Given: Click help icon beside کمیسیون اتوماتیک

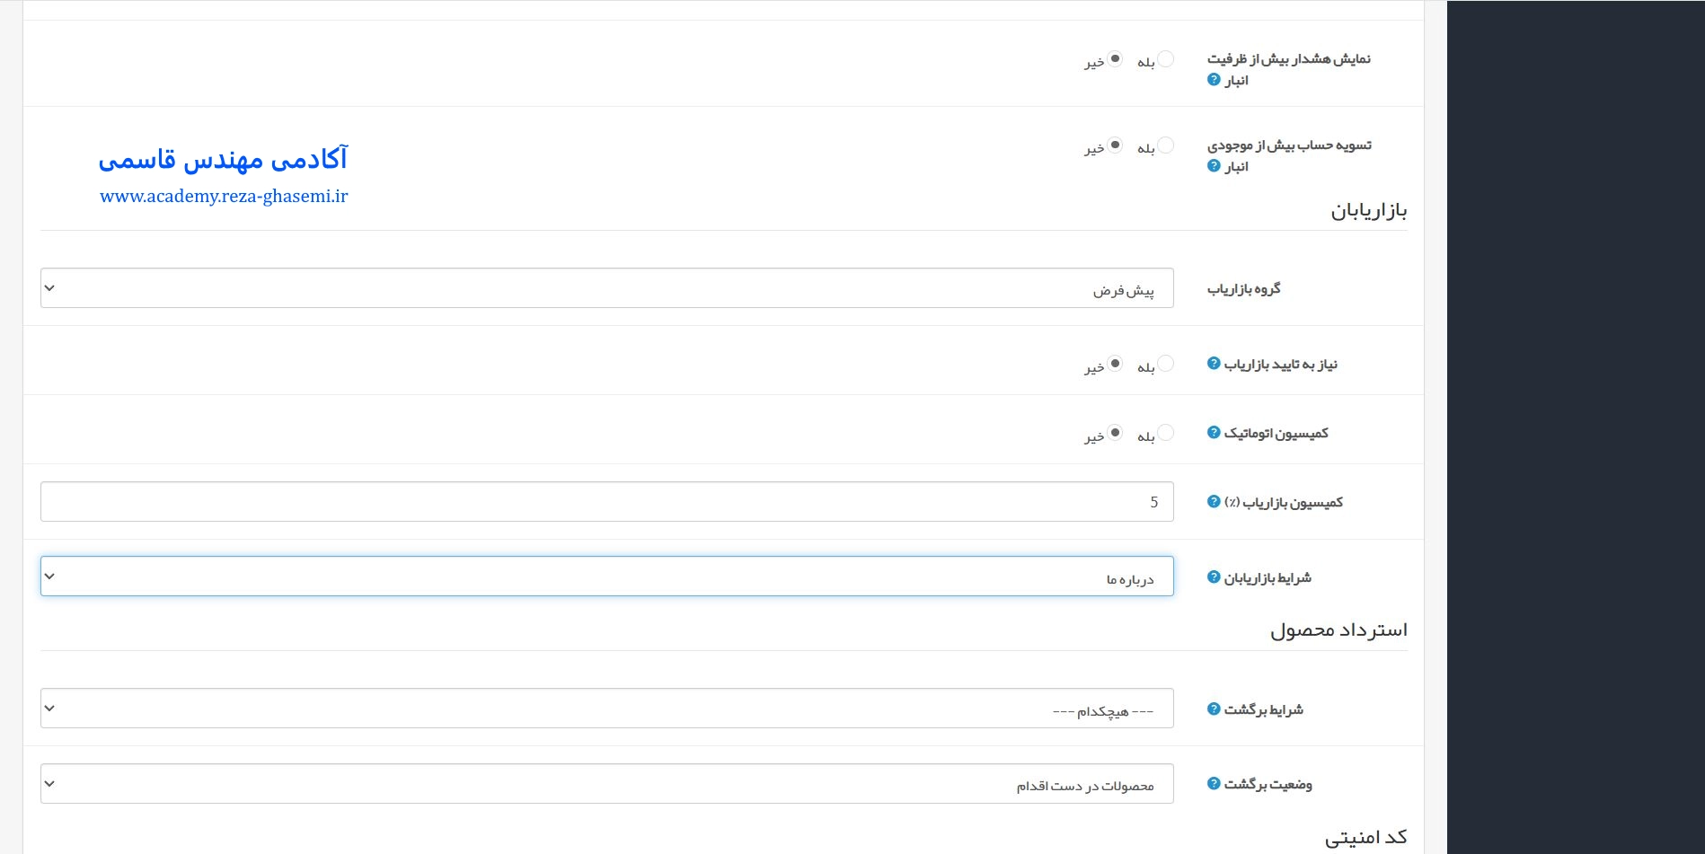Looking at the screenshot, I should (x=1214, y=433).
